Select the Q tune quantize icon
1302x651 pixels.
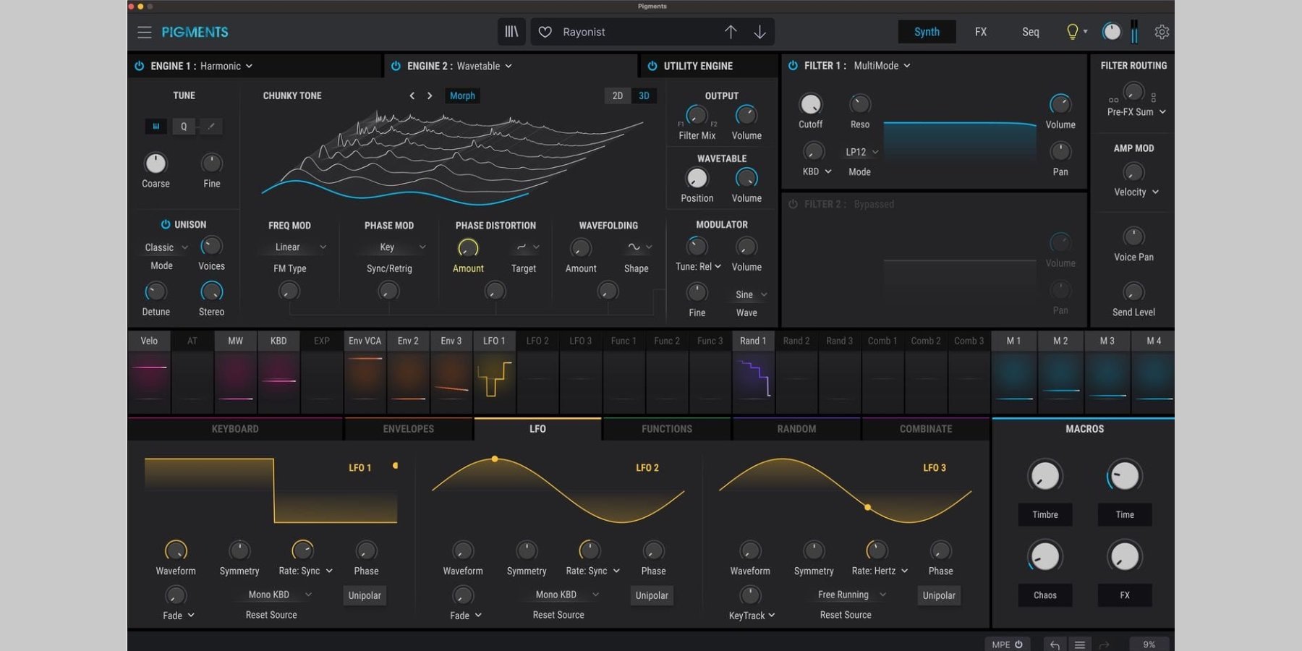[184, 126]
